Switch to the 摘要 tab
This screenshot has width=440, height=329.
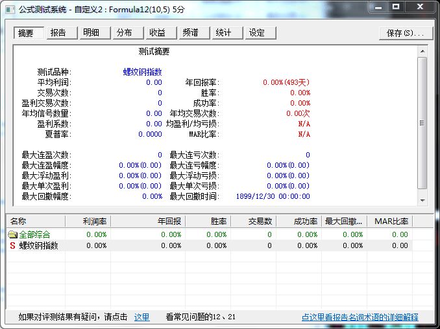29,33
